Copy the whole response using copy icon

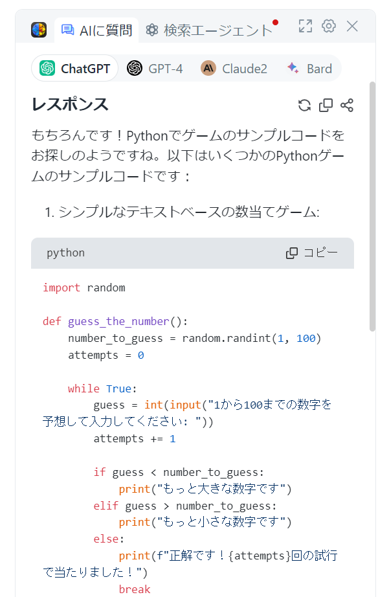click(326, 105)
